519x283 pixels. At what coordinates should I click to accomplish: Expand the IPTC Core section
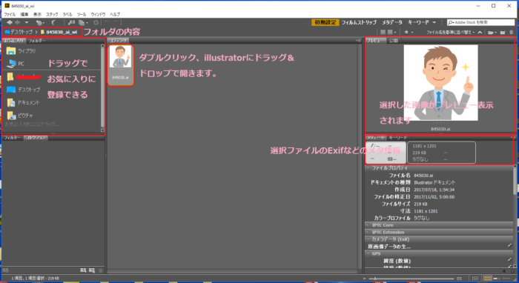(368, 225)
